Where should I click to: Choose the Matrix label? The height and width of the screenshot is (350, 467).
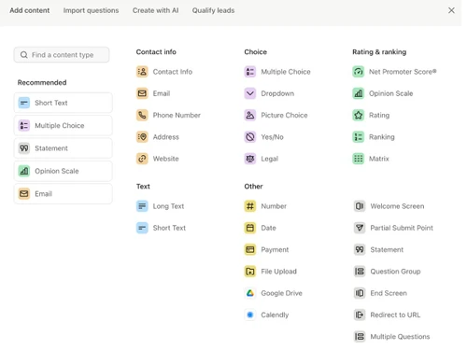[x=379, y=159]
